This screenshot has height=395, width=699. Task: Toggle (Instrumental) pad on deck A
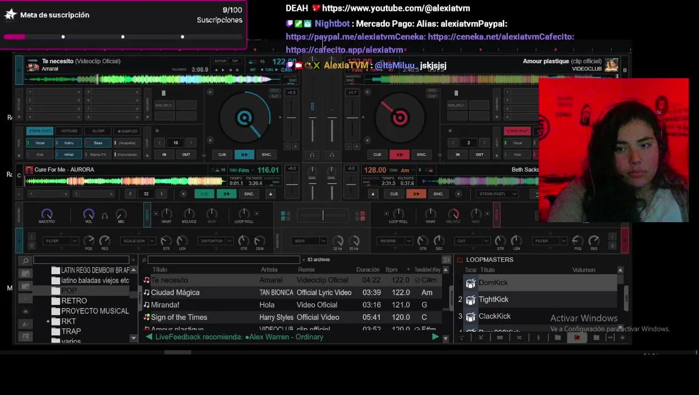click(127, 155)
